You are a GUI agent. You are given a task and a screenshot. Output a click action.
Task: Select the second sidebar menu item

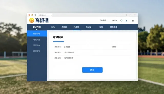36,40
